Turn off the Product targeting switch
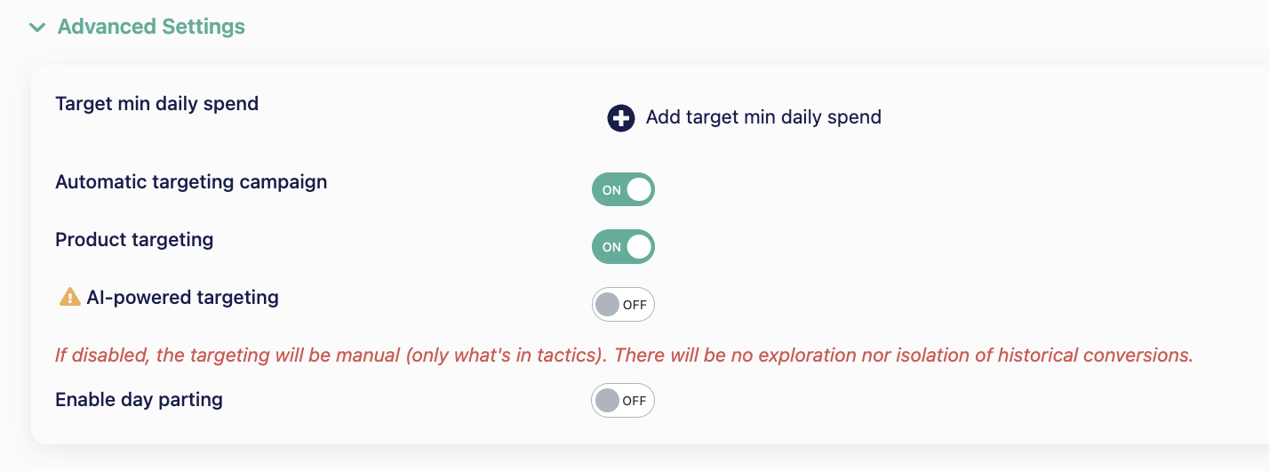 [623, 247]
